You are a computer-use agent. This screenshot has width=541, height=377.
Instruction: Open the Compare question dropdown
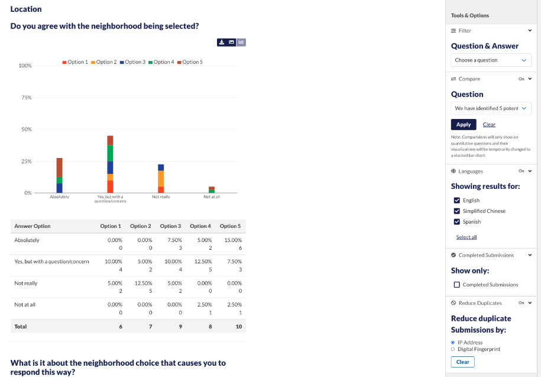tap(491, 108)
